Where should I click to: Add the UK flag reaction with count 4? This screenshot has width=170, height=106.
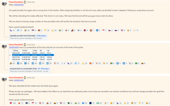pyautogui.click(x=123, y=30)
